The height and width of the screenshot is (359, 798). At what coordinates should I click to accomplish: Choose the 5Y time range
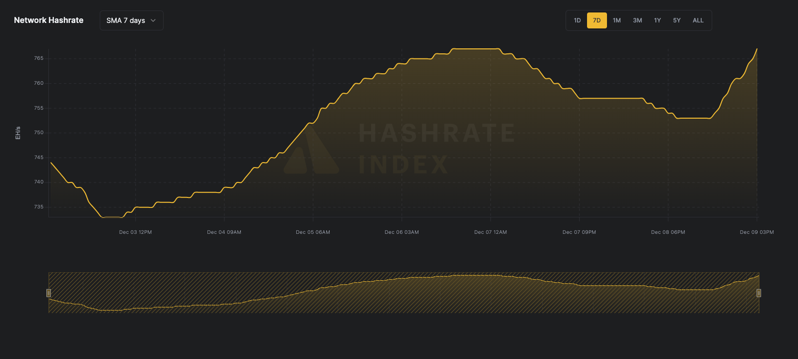coord(677,20)
